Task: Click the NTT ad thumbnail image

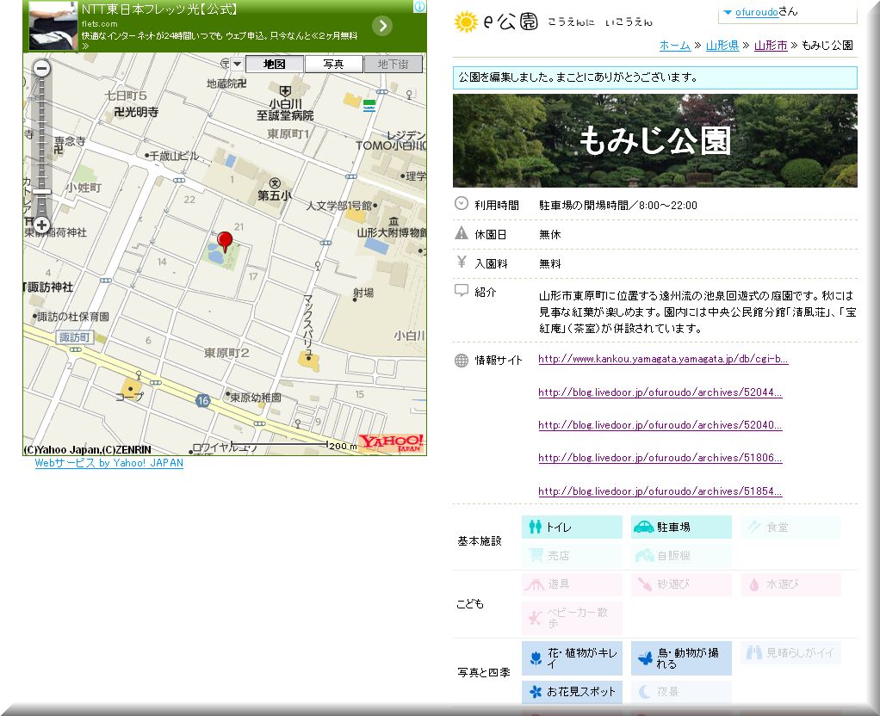Action: coord(53,26)
